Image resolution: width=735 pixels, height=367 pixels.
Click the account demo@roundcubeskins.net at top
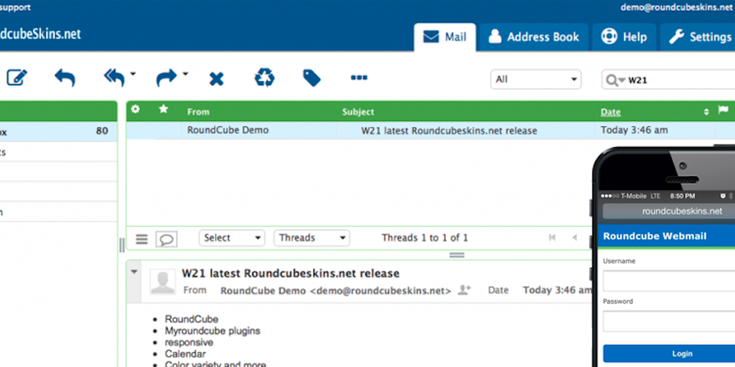(676, 7)
